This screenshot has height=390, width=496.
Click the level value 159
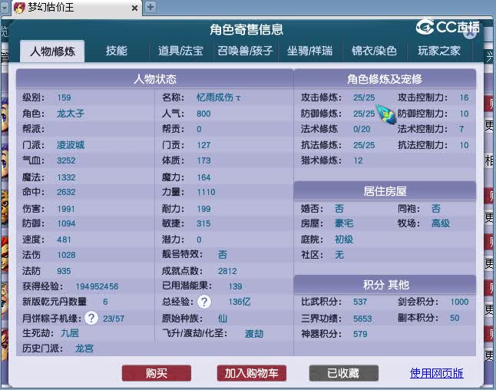coord(64,97)
